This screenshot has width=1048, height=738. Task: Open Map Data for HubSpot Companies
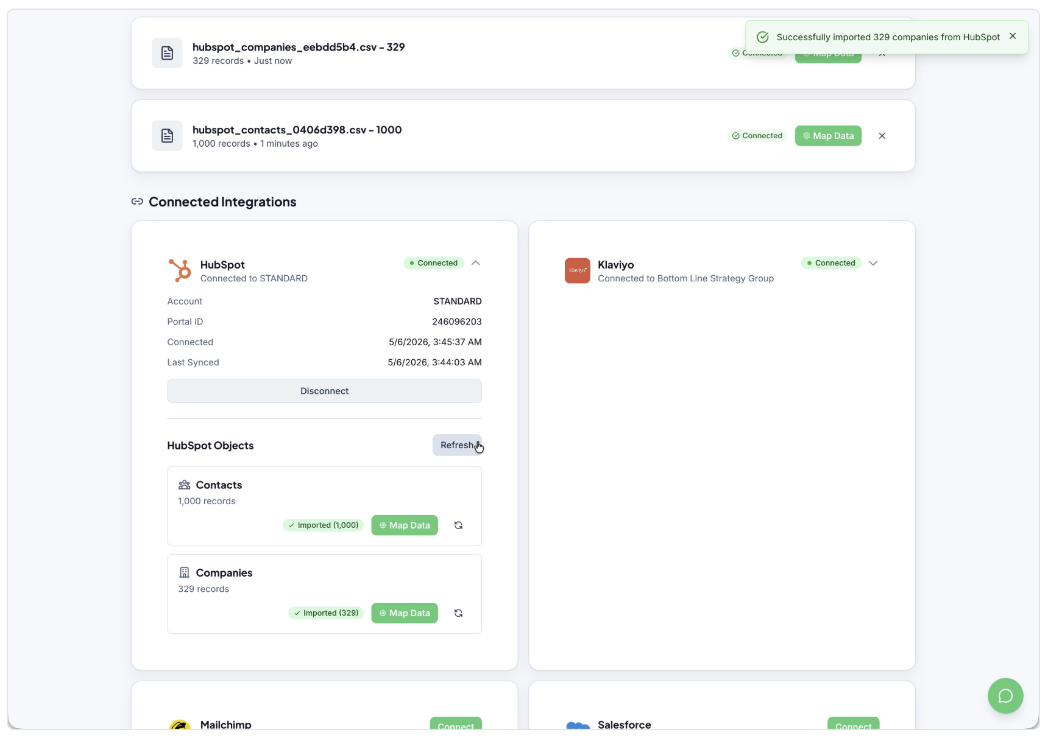point(405,613)
